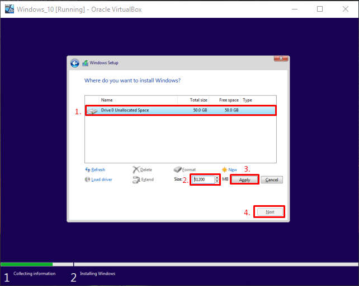The image size is (359, 286).
Task: Click the hard disk icon for Drive 0
Action: tap(92, 111)
